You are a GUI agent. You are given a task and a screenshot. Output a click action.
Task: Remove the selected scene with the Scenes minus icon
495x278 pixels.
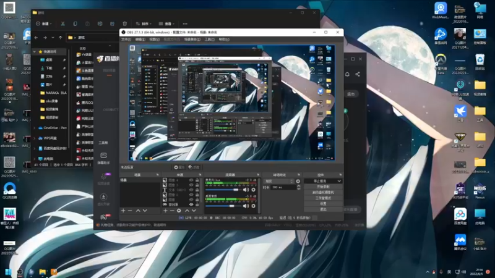tap(130, 211)
